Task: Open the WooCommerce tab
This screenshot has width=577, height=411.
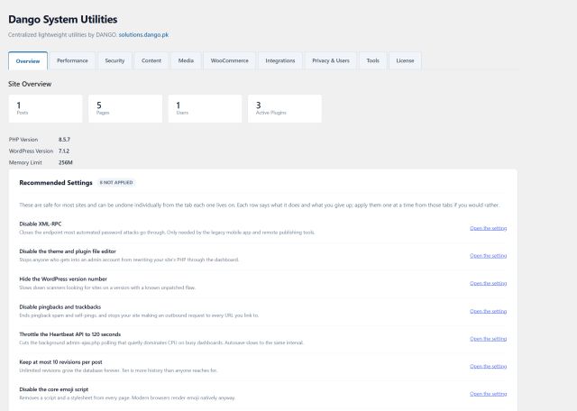Action: click(x=230, y=60)
